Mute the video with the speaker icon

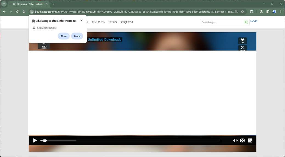click(x=235, y=141)
